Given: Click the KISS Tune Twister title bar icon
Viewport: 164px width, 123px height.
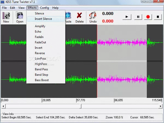Looking at the screenshot, I should tap(2, 2).
